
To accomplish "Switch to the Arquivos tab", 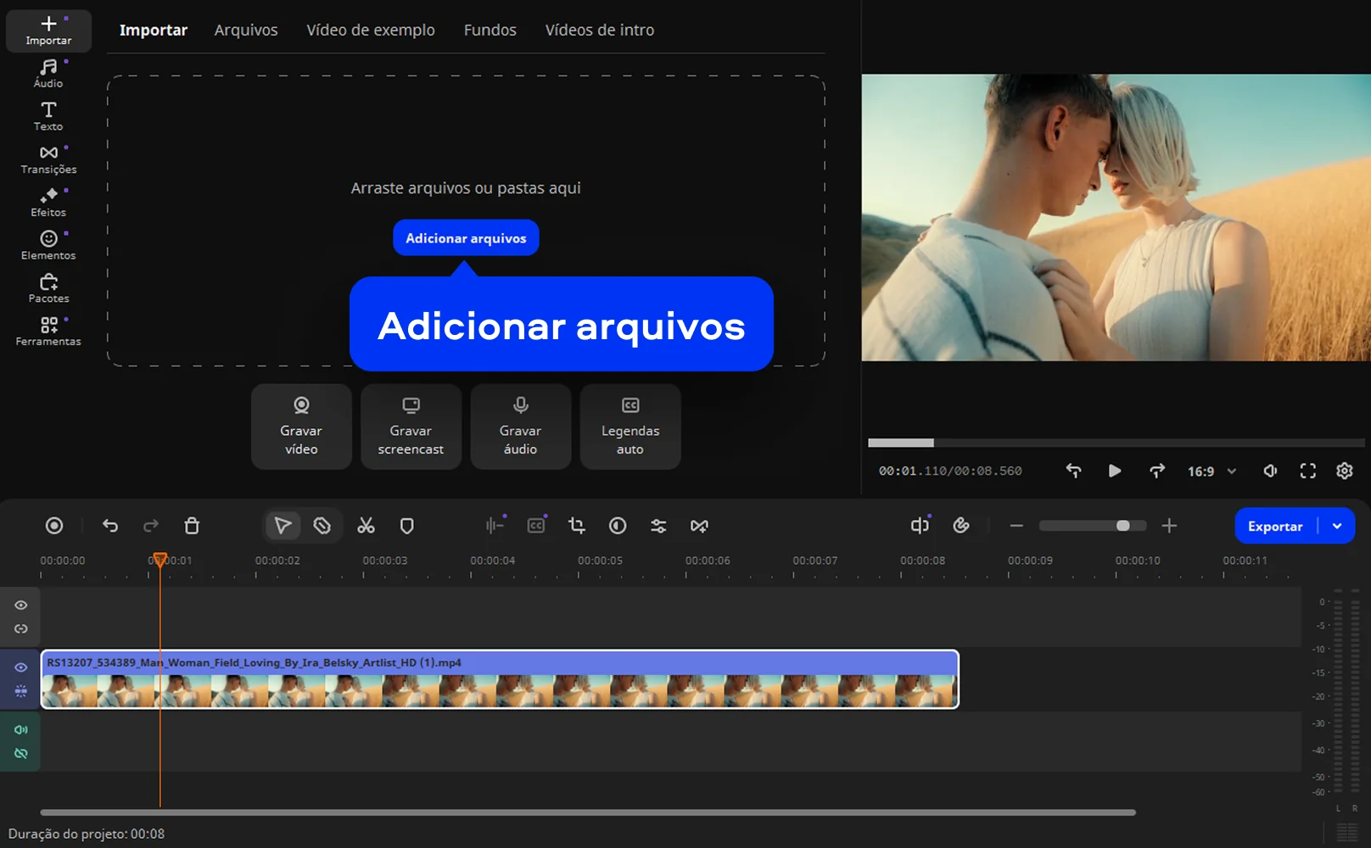I will (246, 30).
